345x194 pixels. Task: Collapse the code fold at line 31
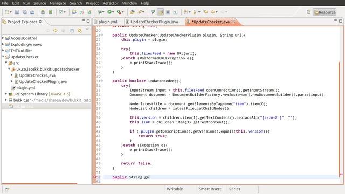point(102,81)
